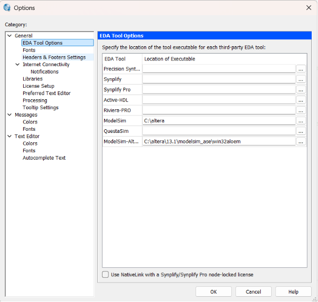Collapse the Messages category node

coord(9,114)
